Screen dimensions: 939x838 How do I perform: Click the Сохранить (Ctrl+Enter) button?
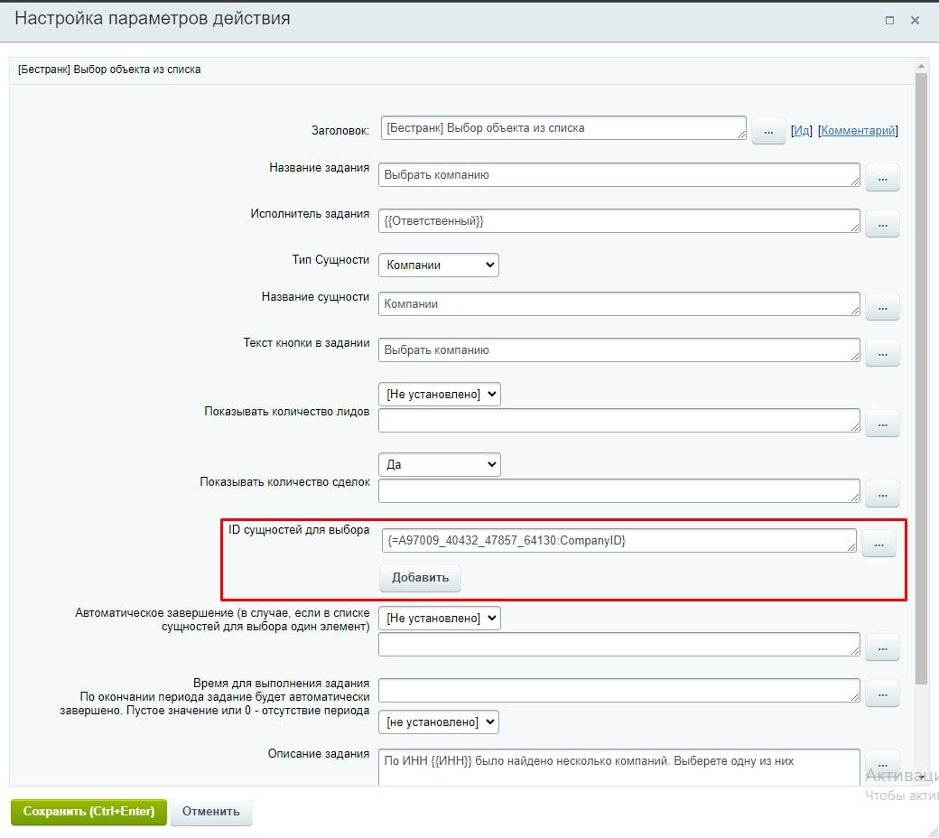click(88, 811)
